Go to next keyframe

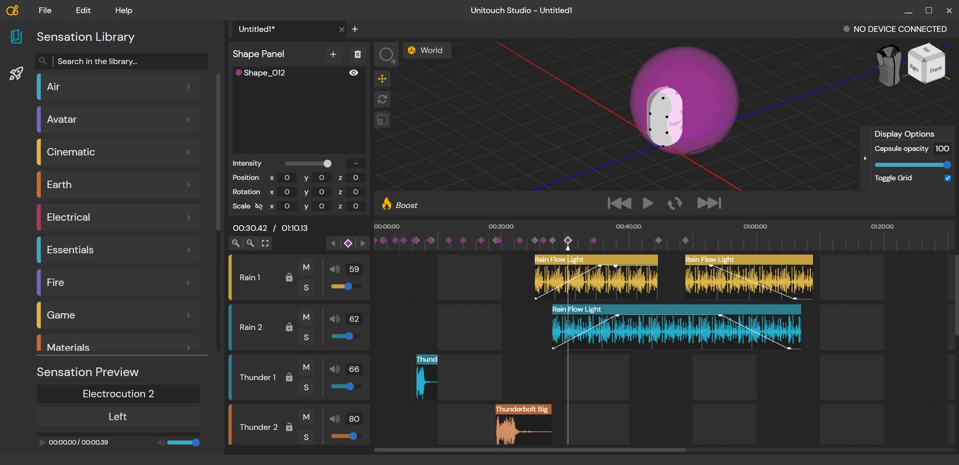coord(363,243)
